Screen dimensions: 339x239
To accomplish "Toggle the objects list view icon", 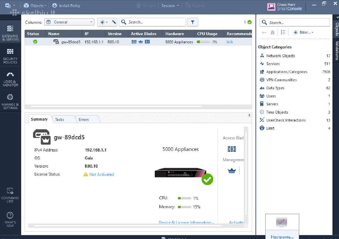I will (283, 32).
